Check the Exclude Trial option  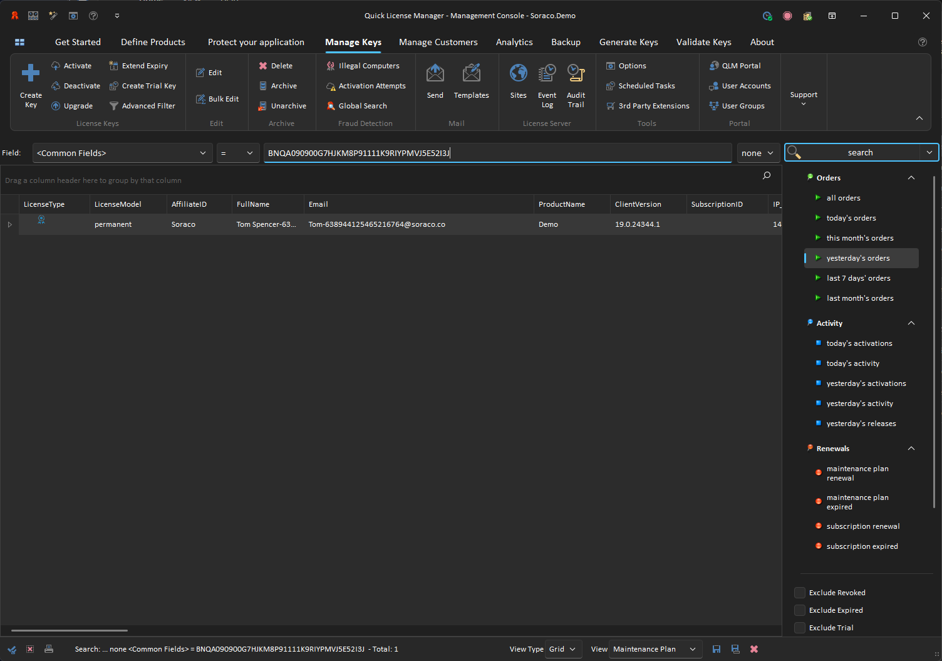(800, 628)
